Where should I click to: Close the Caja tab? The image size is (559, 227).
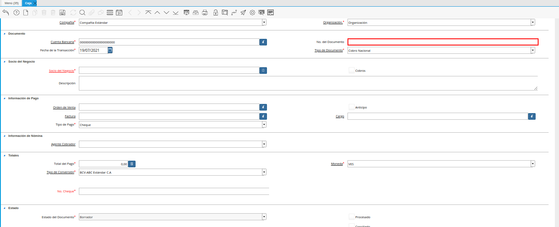[35, 3]
